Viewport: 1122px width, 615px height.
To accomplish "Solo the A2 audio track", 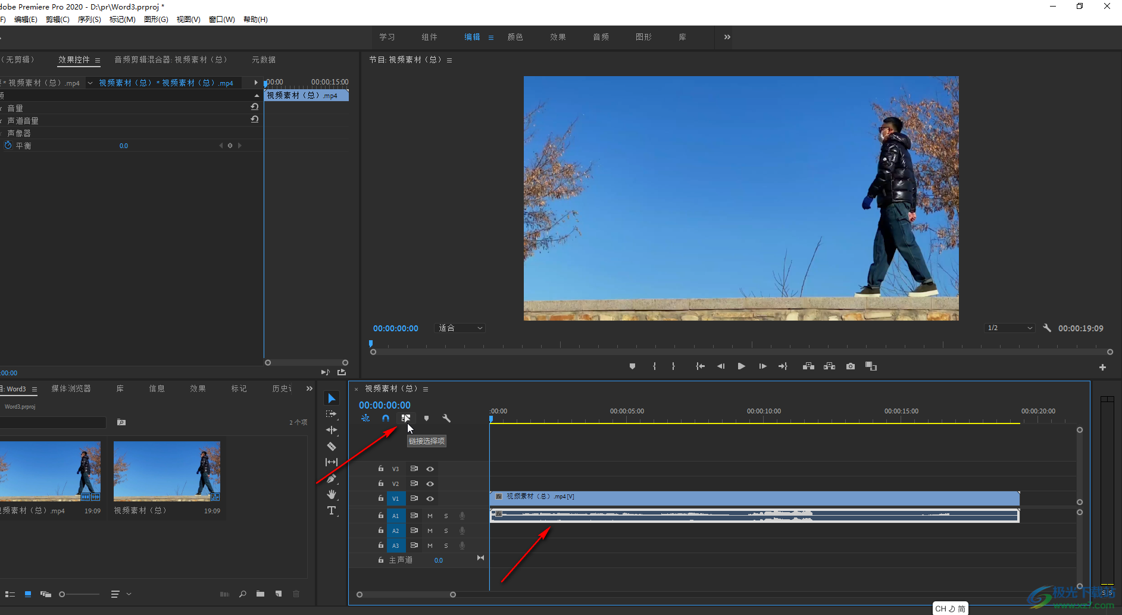I will (x=446, y=531).
